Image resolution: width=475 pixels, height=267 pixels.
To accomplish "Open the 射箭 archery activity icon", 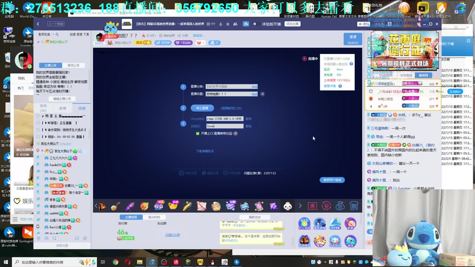I will [350, 224].
